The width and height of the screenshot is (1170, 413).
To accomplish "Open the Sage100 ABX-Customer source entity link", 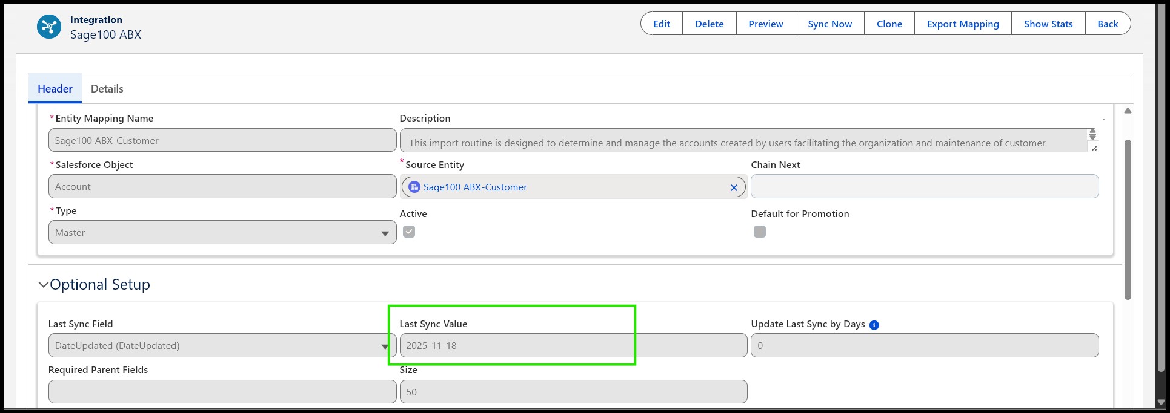I will point(475,187).
